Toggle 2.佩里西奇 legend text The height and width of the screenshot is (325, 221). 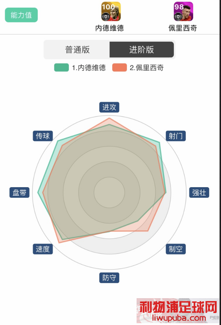coord(147,68)
